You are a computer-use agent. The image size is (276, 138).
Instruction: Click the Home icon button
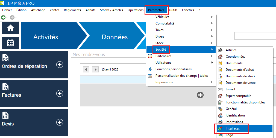10,28
